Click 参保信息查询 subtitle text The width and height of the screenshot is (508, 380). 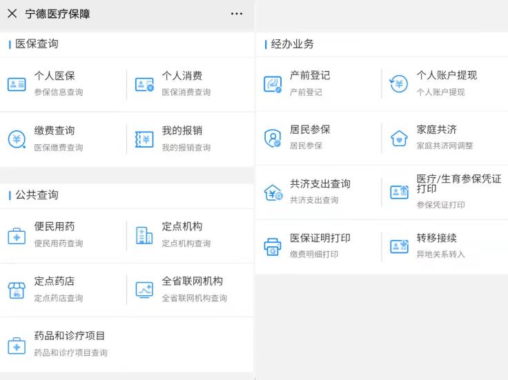pyautogui.click(x=59, y=92)
